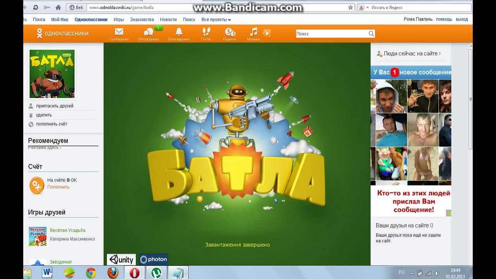Image resolution: width=496 pixels, height=279 pixels.
Task: Click the Unity logo badge
Action: (x=121, y=260)
